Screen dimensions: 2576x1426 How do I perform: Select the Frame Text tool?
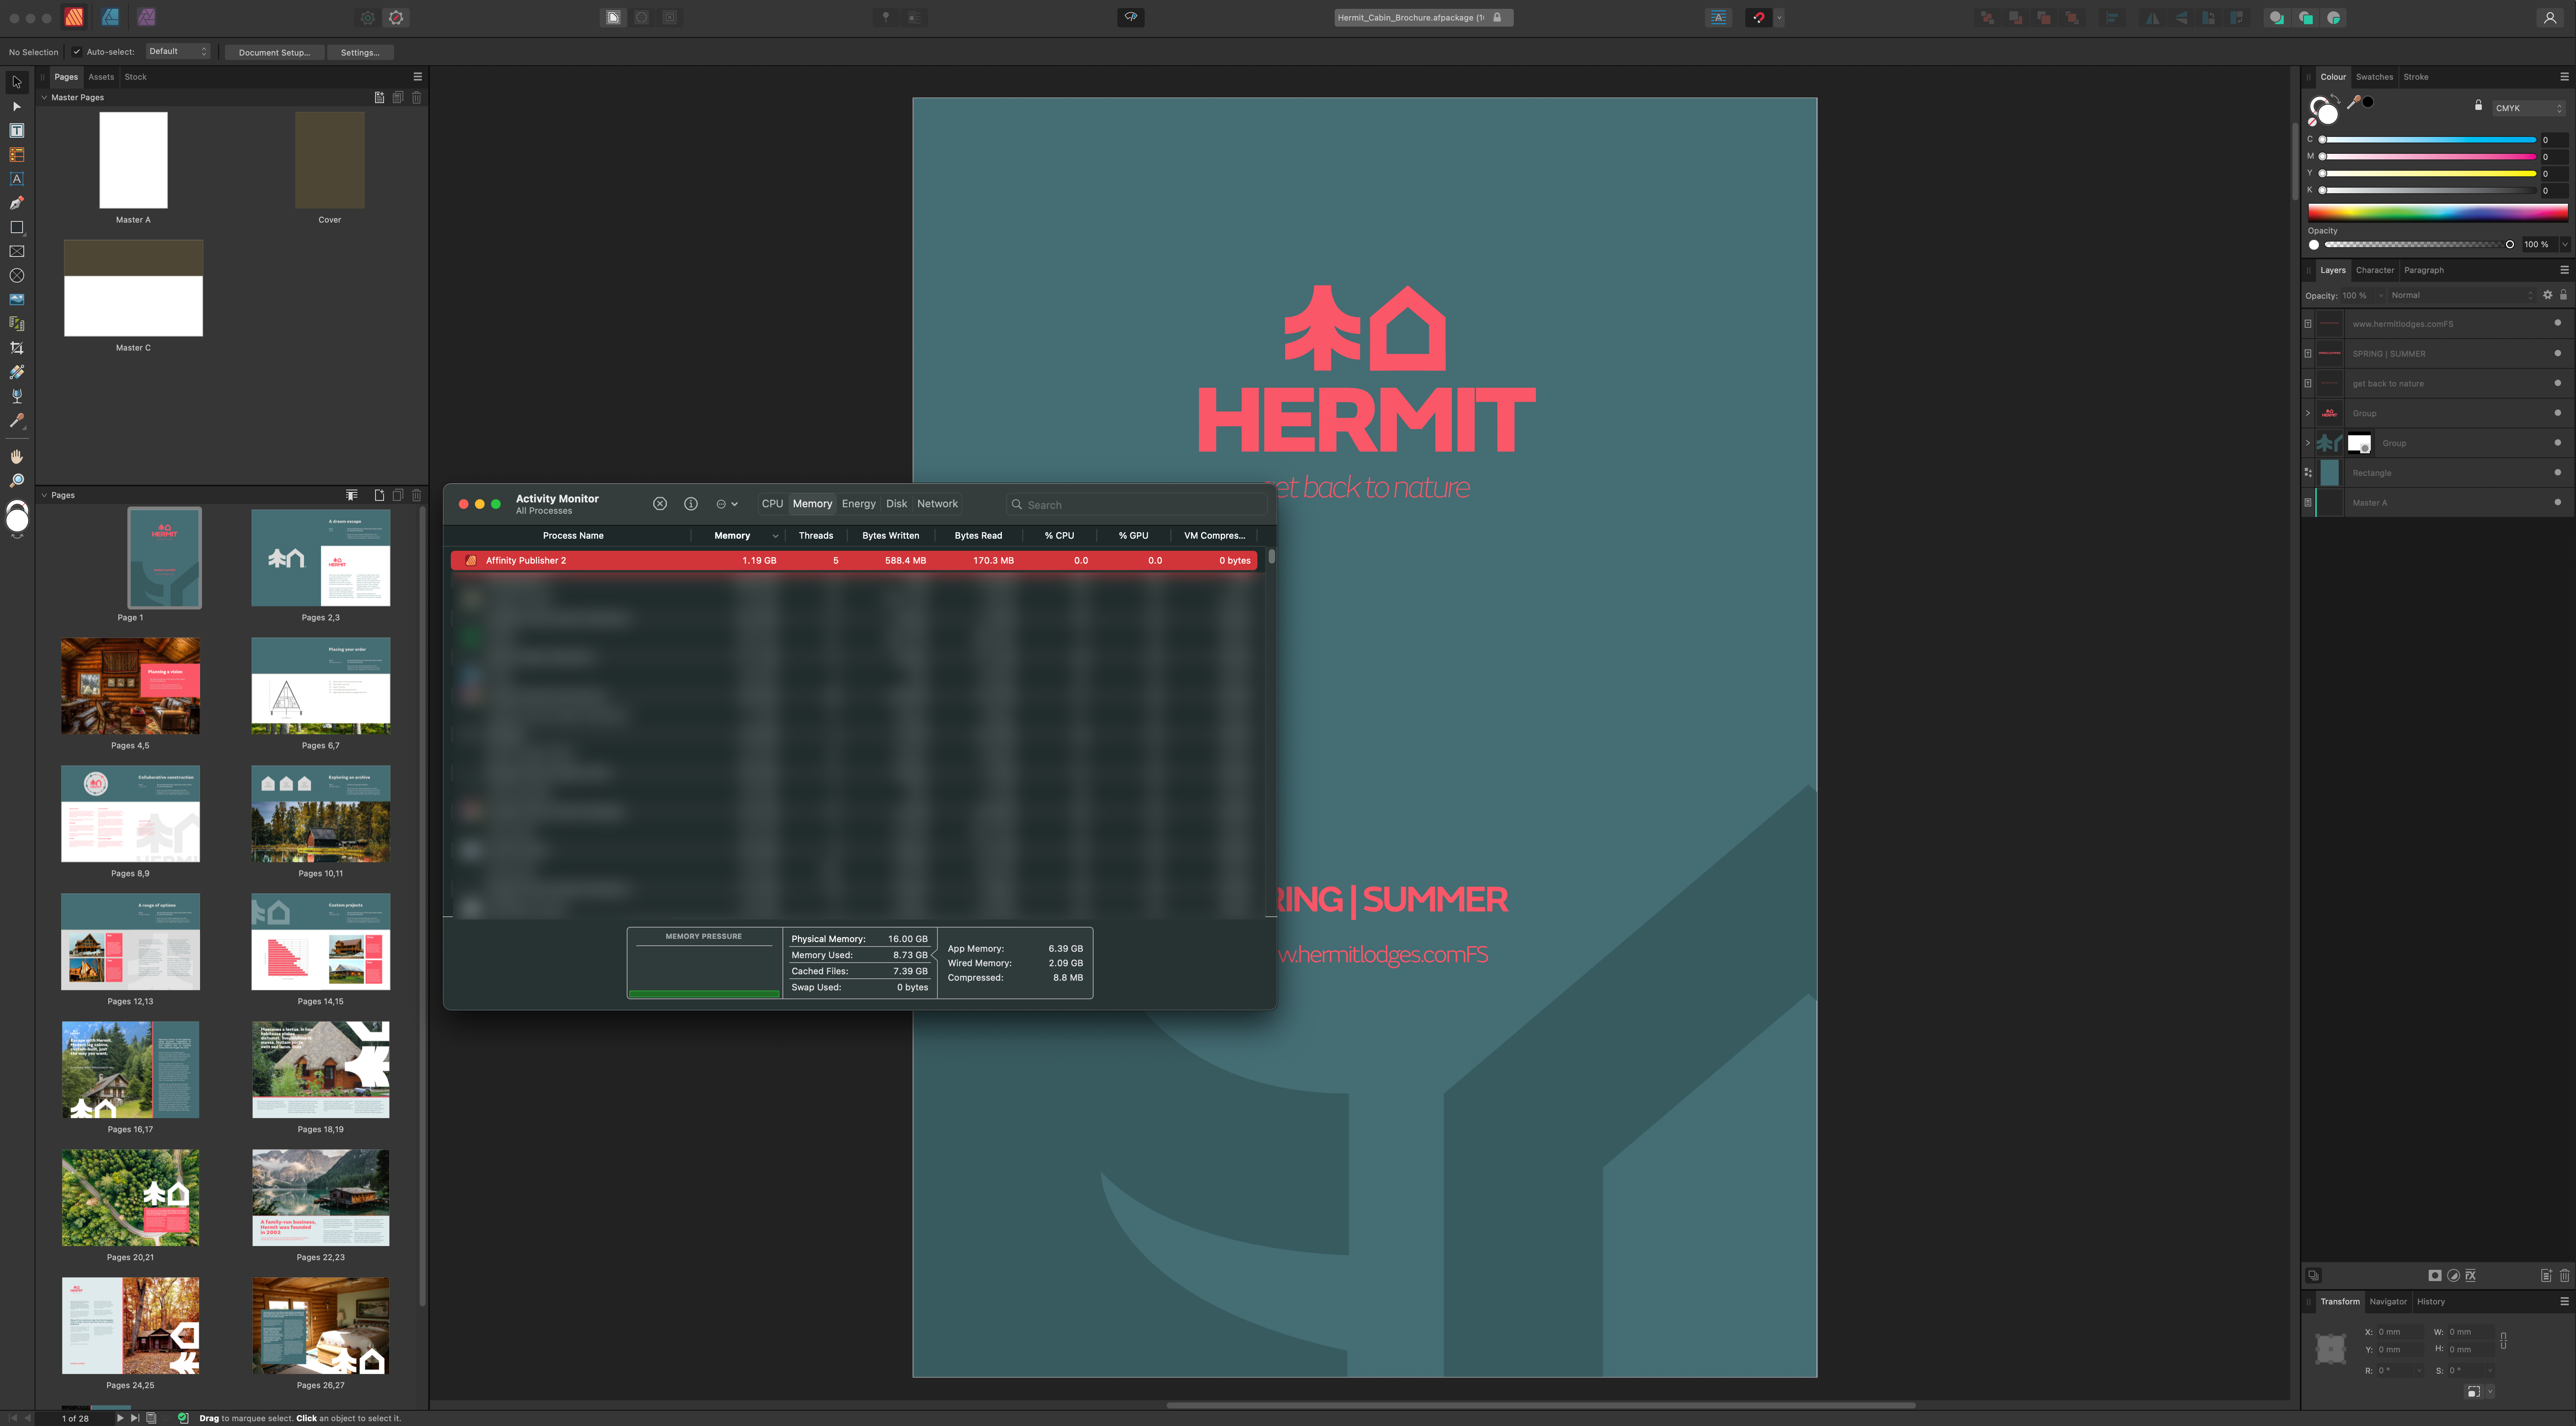[16, 131]
